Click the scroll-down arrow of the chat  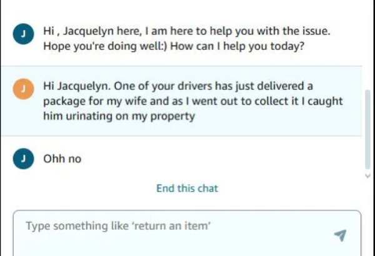click(x=369, y=176)
